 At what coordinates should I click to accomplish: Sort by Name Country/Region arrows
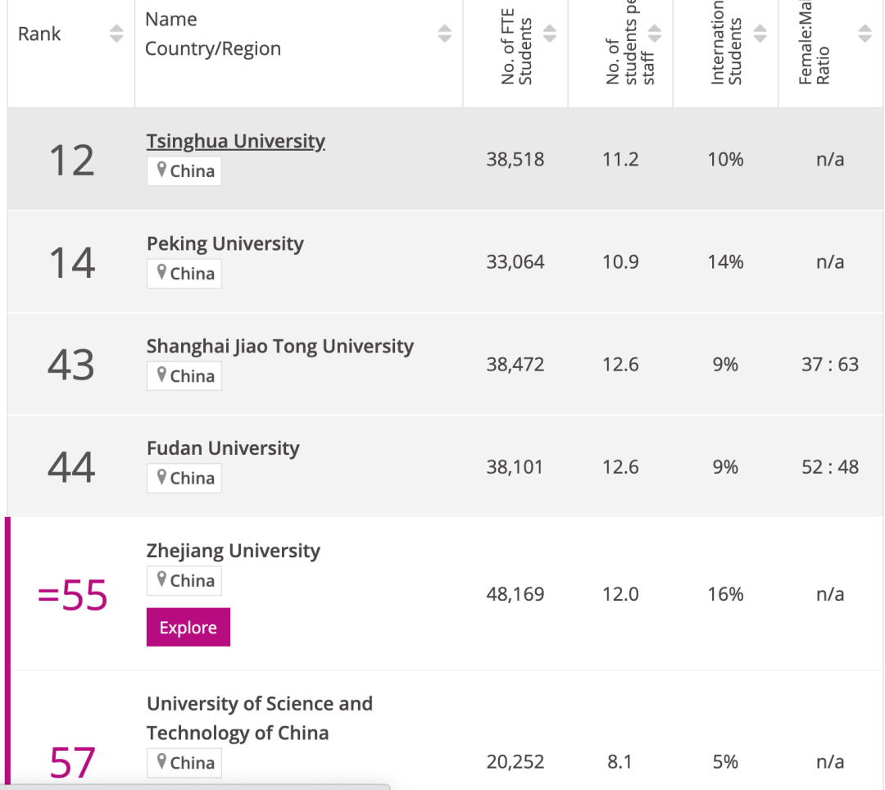(x=444, y=34)
